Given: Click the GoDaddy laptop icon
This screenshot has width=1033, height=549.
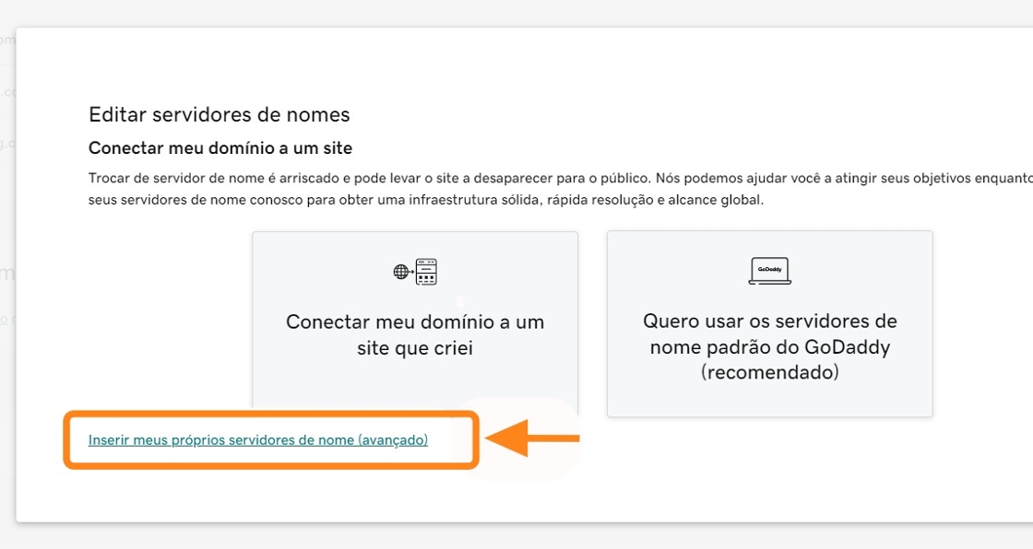Looking at the screenshot, I should tap(769, 271).
